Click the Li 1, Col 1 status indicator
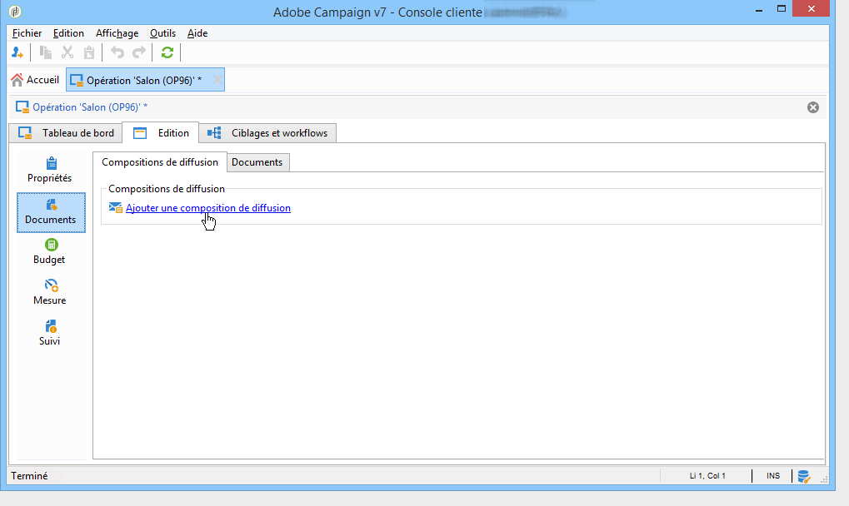 coord(707,476)
